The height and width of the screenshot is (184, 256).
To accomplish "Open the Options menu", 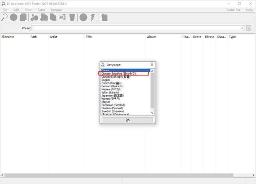I will (x=56, y=10).
